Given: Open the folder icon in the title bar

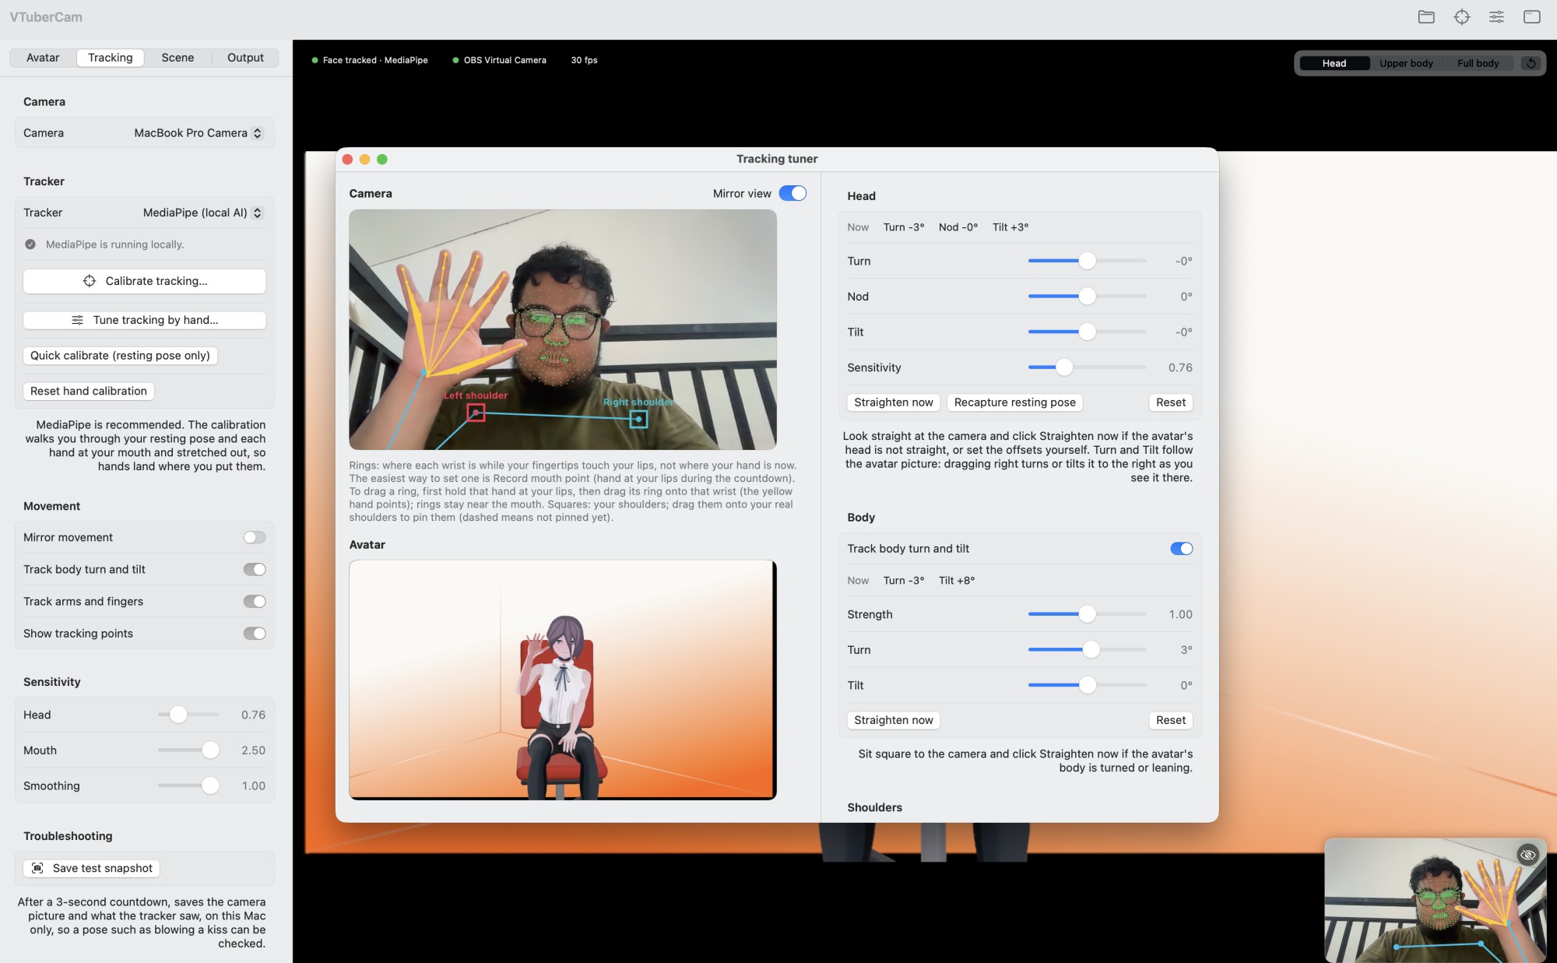Looking at the screenshot, I should tap(1426, 16).
